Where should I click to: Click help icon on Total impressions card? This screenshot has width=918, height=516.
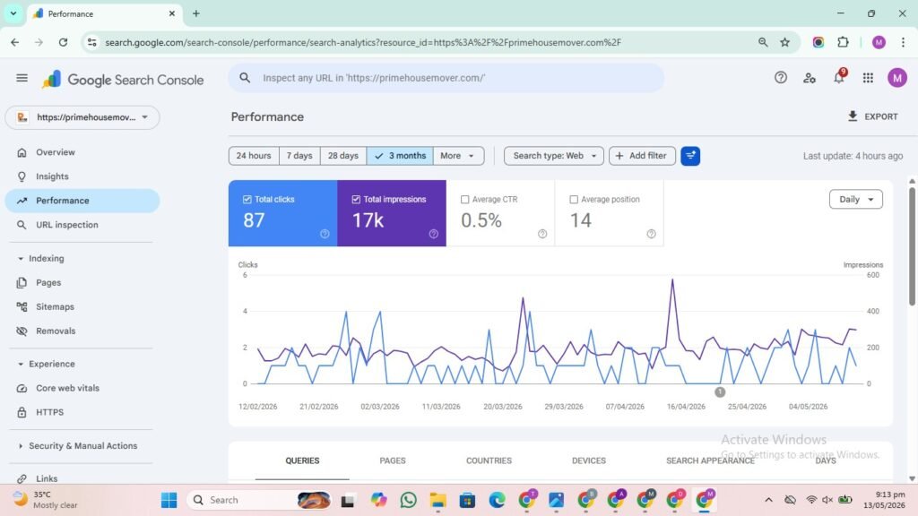pos(434,234)
